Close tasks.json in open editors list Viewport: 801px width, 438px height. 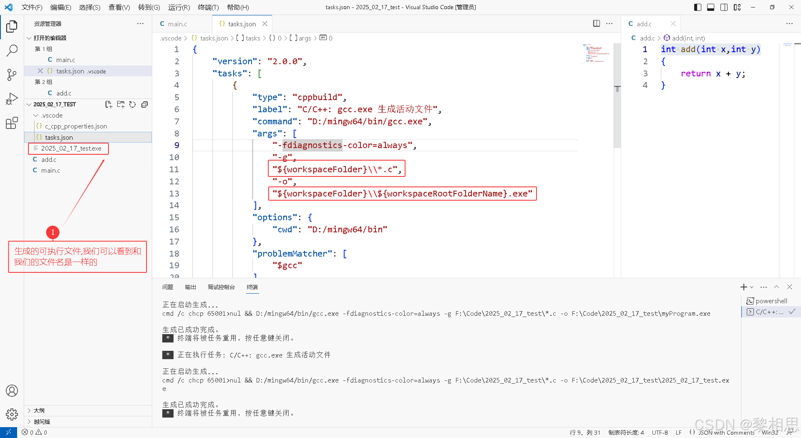pyautogui.click(x=40, y=71)
